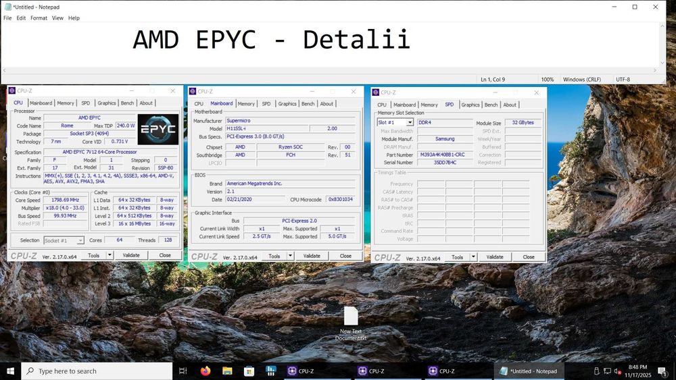Click the CPU-Z title icon in CPU window
Image resolution: width=676 pixels, height=380 pixels.
pos(12,90)
